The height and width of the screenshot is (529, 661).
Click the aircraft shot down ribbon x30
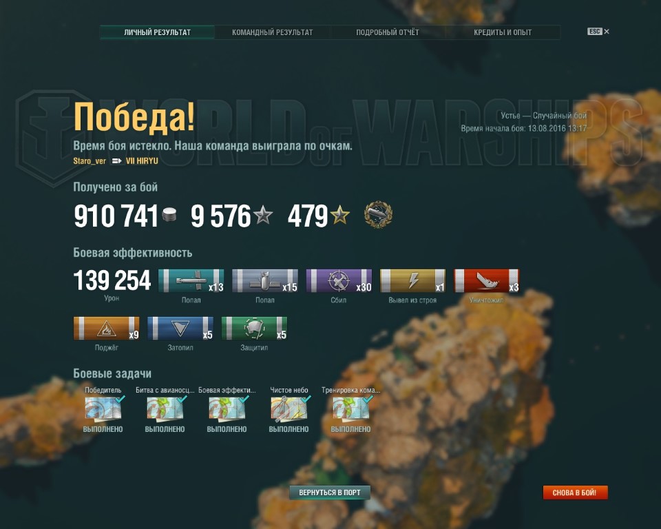point(339,280)
